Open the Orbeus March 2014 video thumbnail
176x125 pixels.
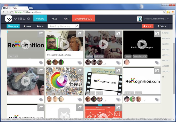(64, 81)
